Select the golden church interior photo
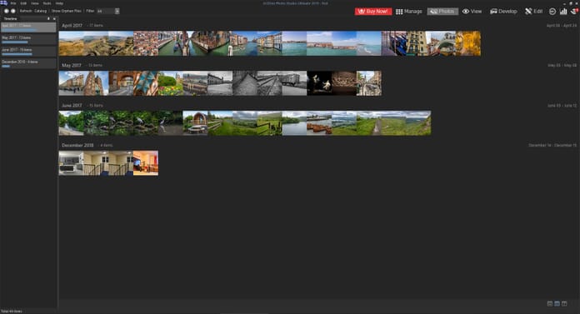The image size is (580, 314). (468, 43)
